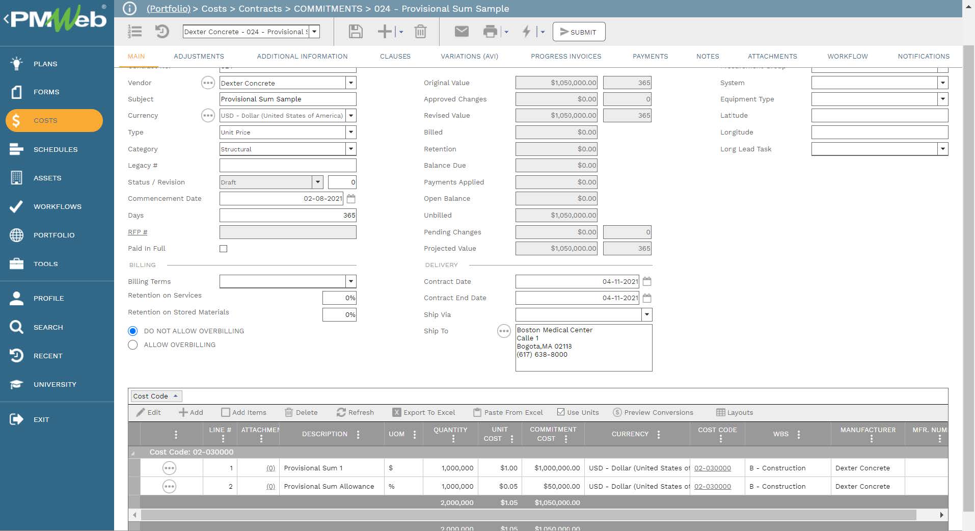Delete record using trash icon
975x531 pixels.
(x=420, y=32)
